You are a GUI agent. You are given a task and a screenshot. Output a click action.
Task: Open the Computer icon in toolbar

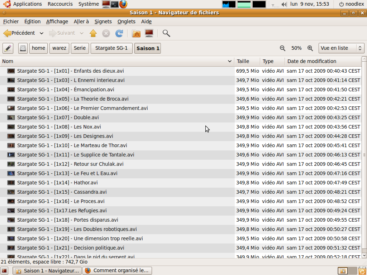(149, 33)
